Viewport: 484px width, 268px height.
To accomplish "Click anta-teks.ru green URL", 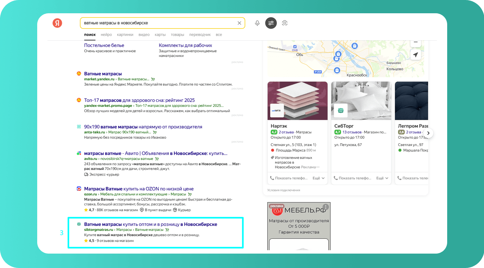I will tap(95, 132).
